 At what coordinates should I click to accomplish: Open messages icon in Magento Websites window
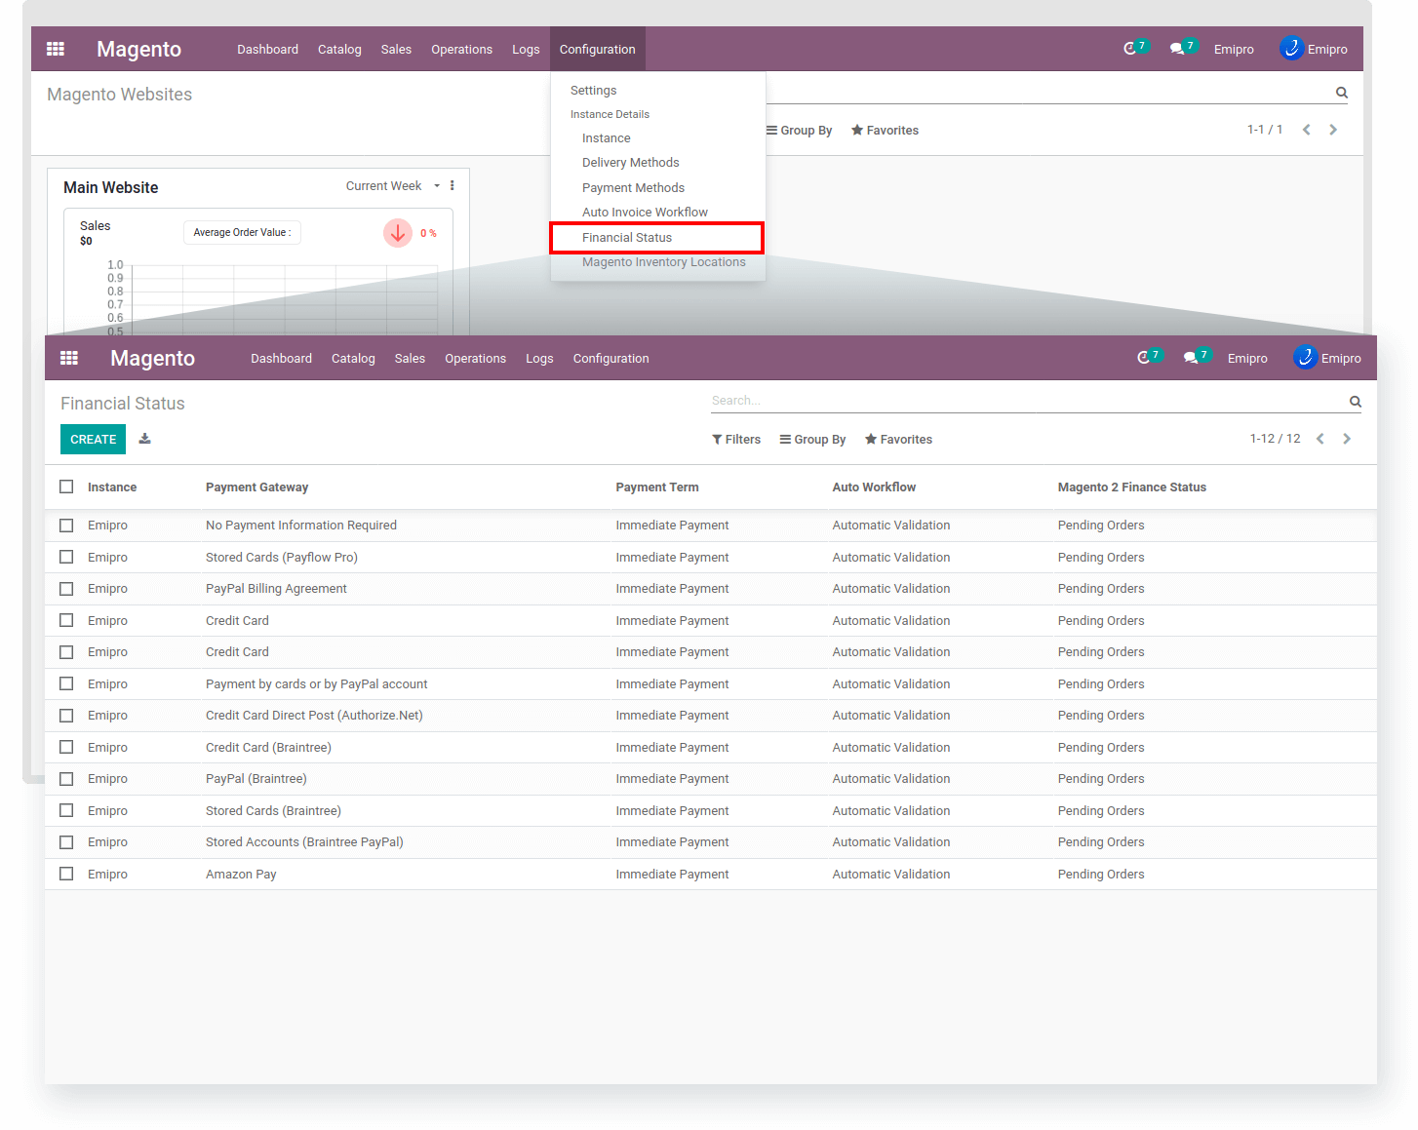click(x=1177, y=49)
